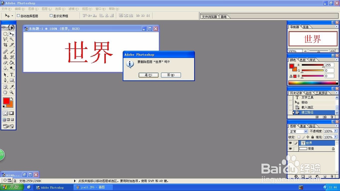Click 否 button to cancel delete

(x=171, y=75)
